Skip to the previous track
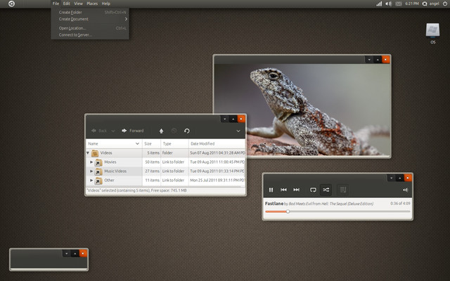The width and height of the screenshot is (450, 281). pos(283,190)
